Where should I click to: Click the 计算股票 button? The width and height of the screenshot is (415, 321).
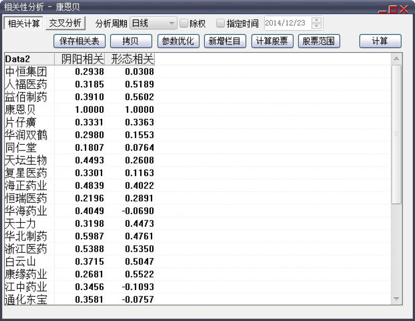(273, 41)
